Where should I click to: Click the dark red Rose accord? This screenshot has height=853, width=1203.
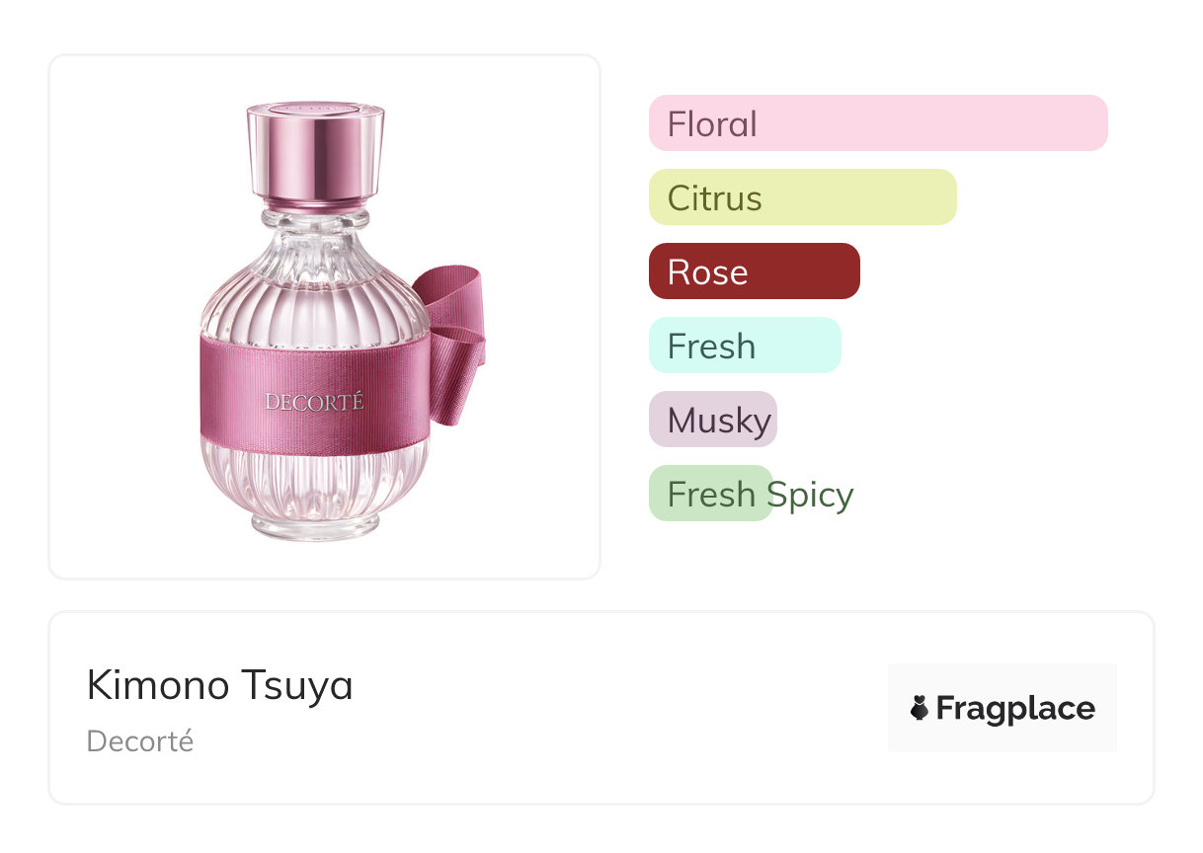pos(755,271)
